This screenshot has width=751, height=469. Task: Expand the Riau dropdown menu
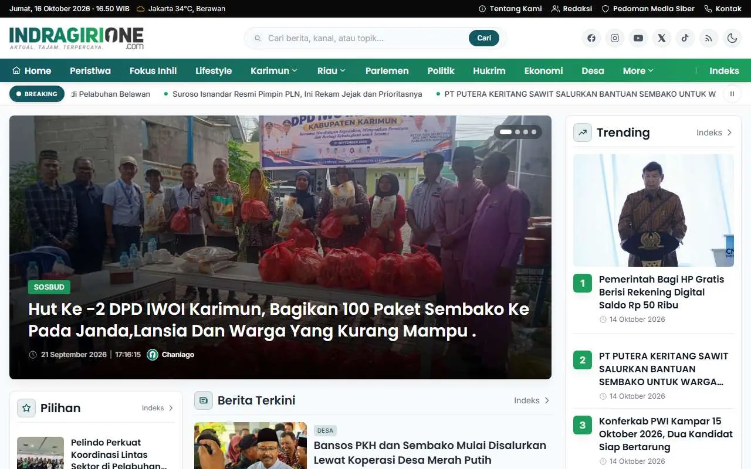pos(331,70)
